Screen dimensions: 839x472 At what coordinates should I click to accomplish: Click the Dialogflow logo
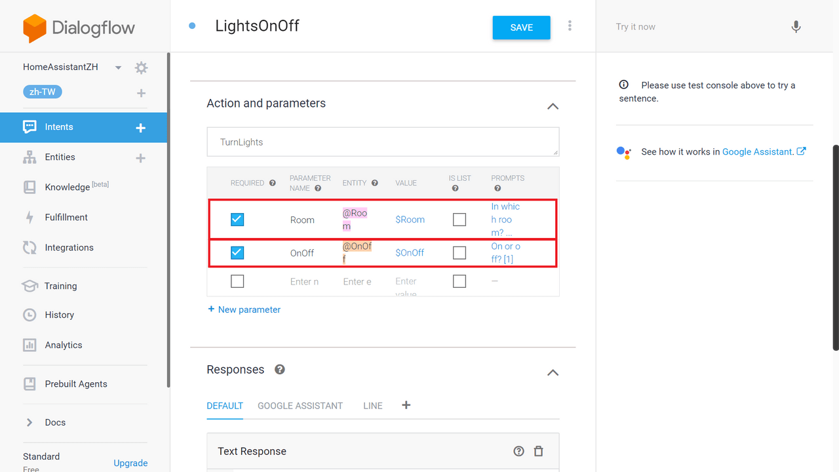pyautogui.click(x=79, y=28)
